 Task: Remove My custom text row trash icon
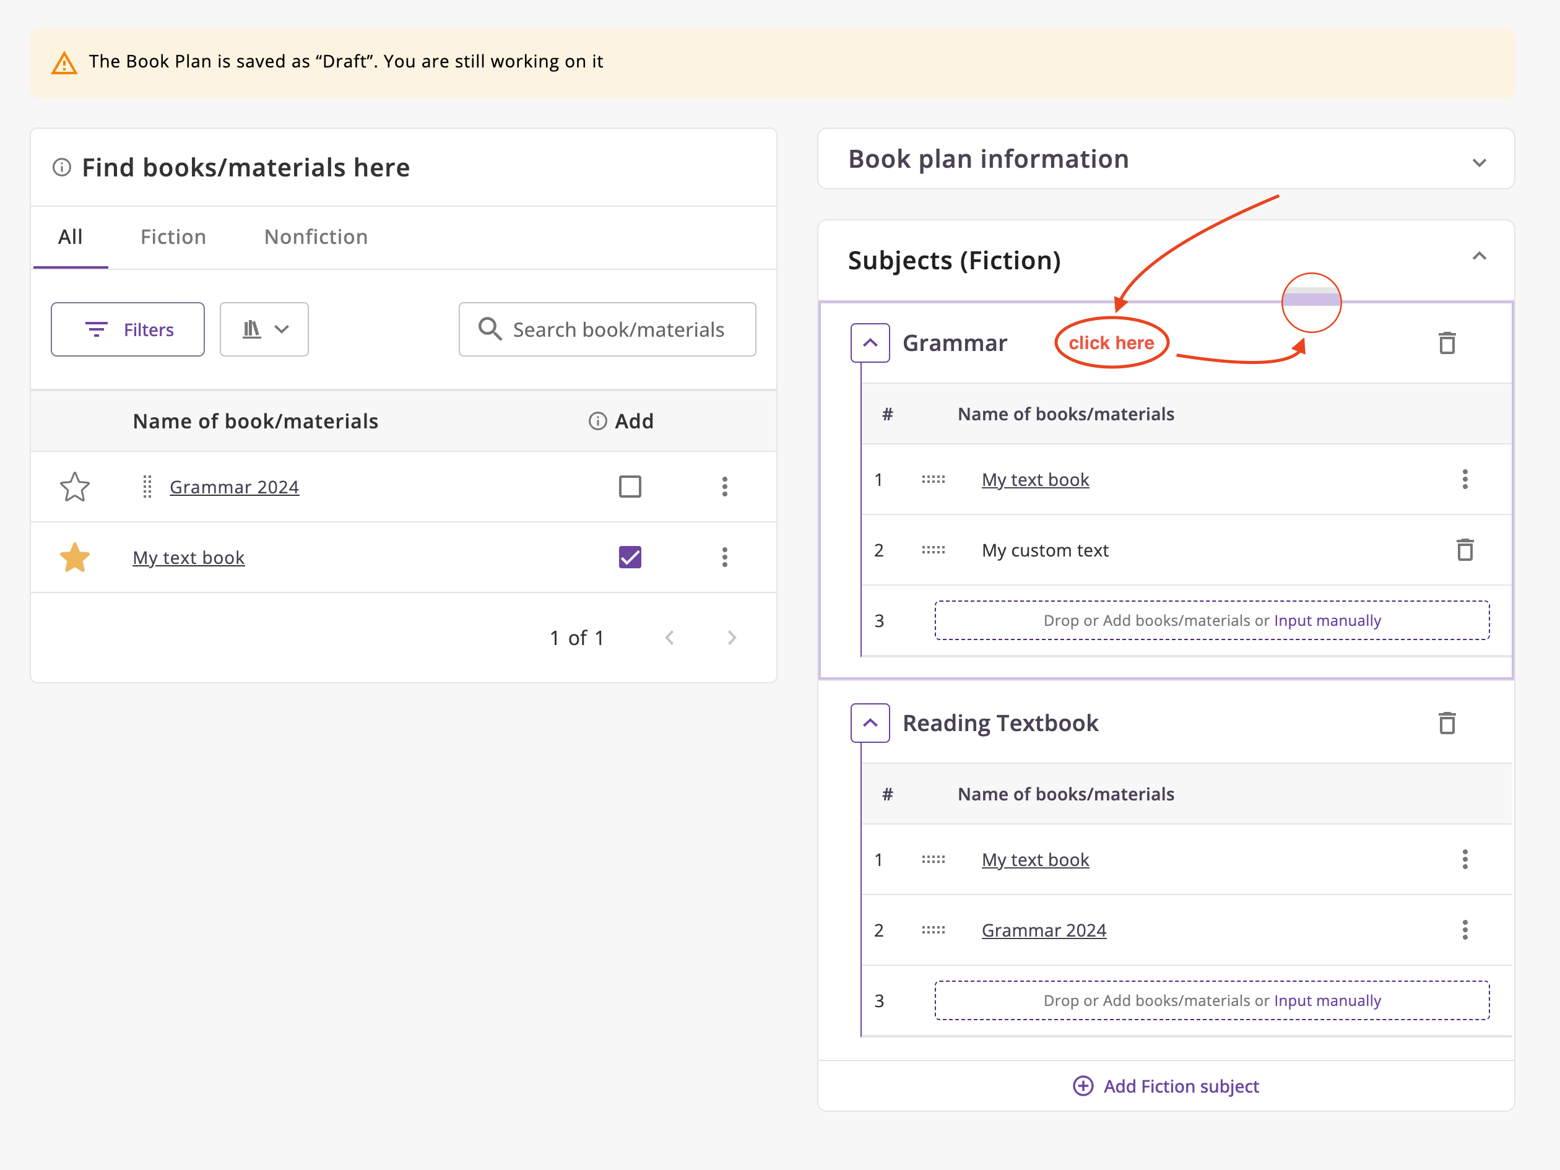1464,550
